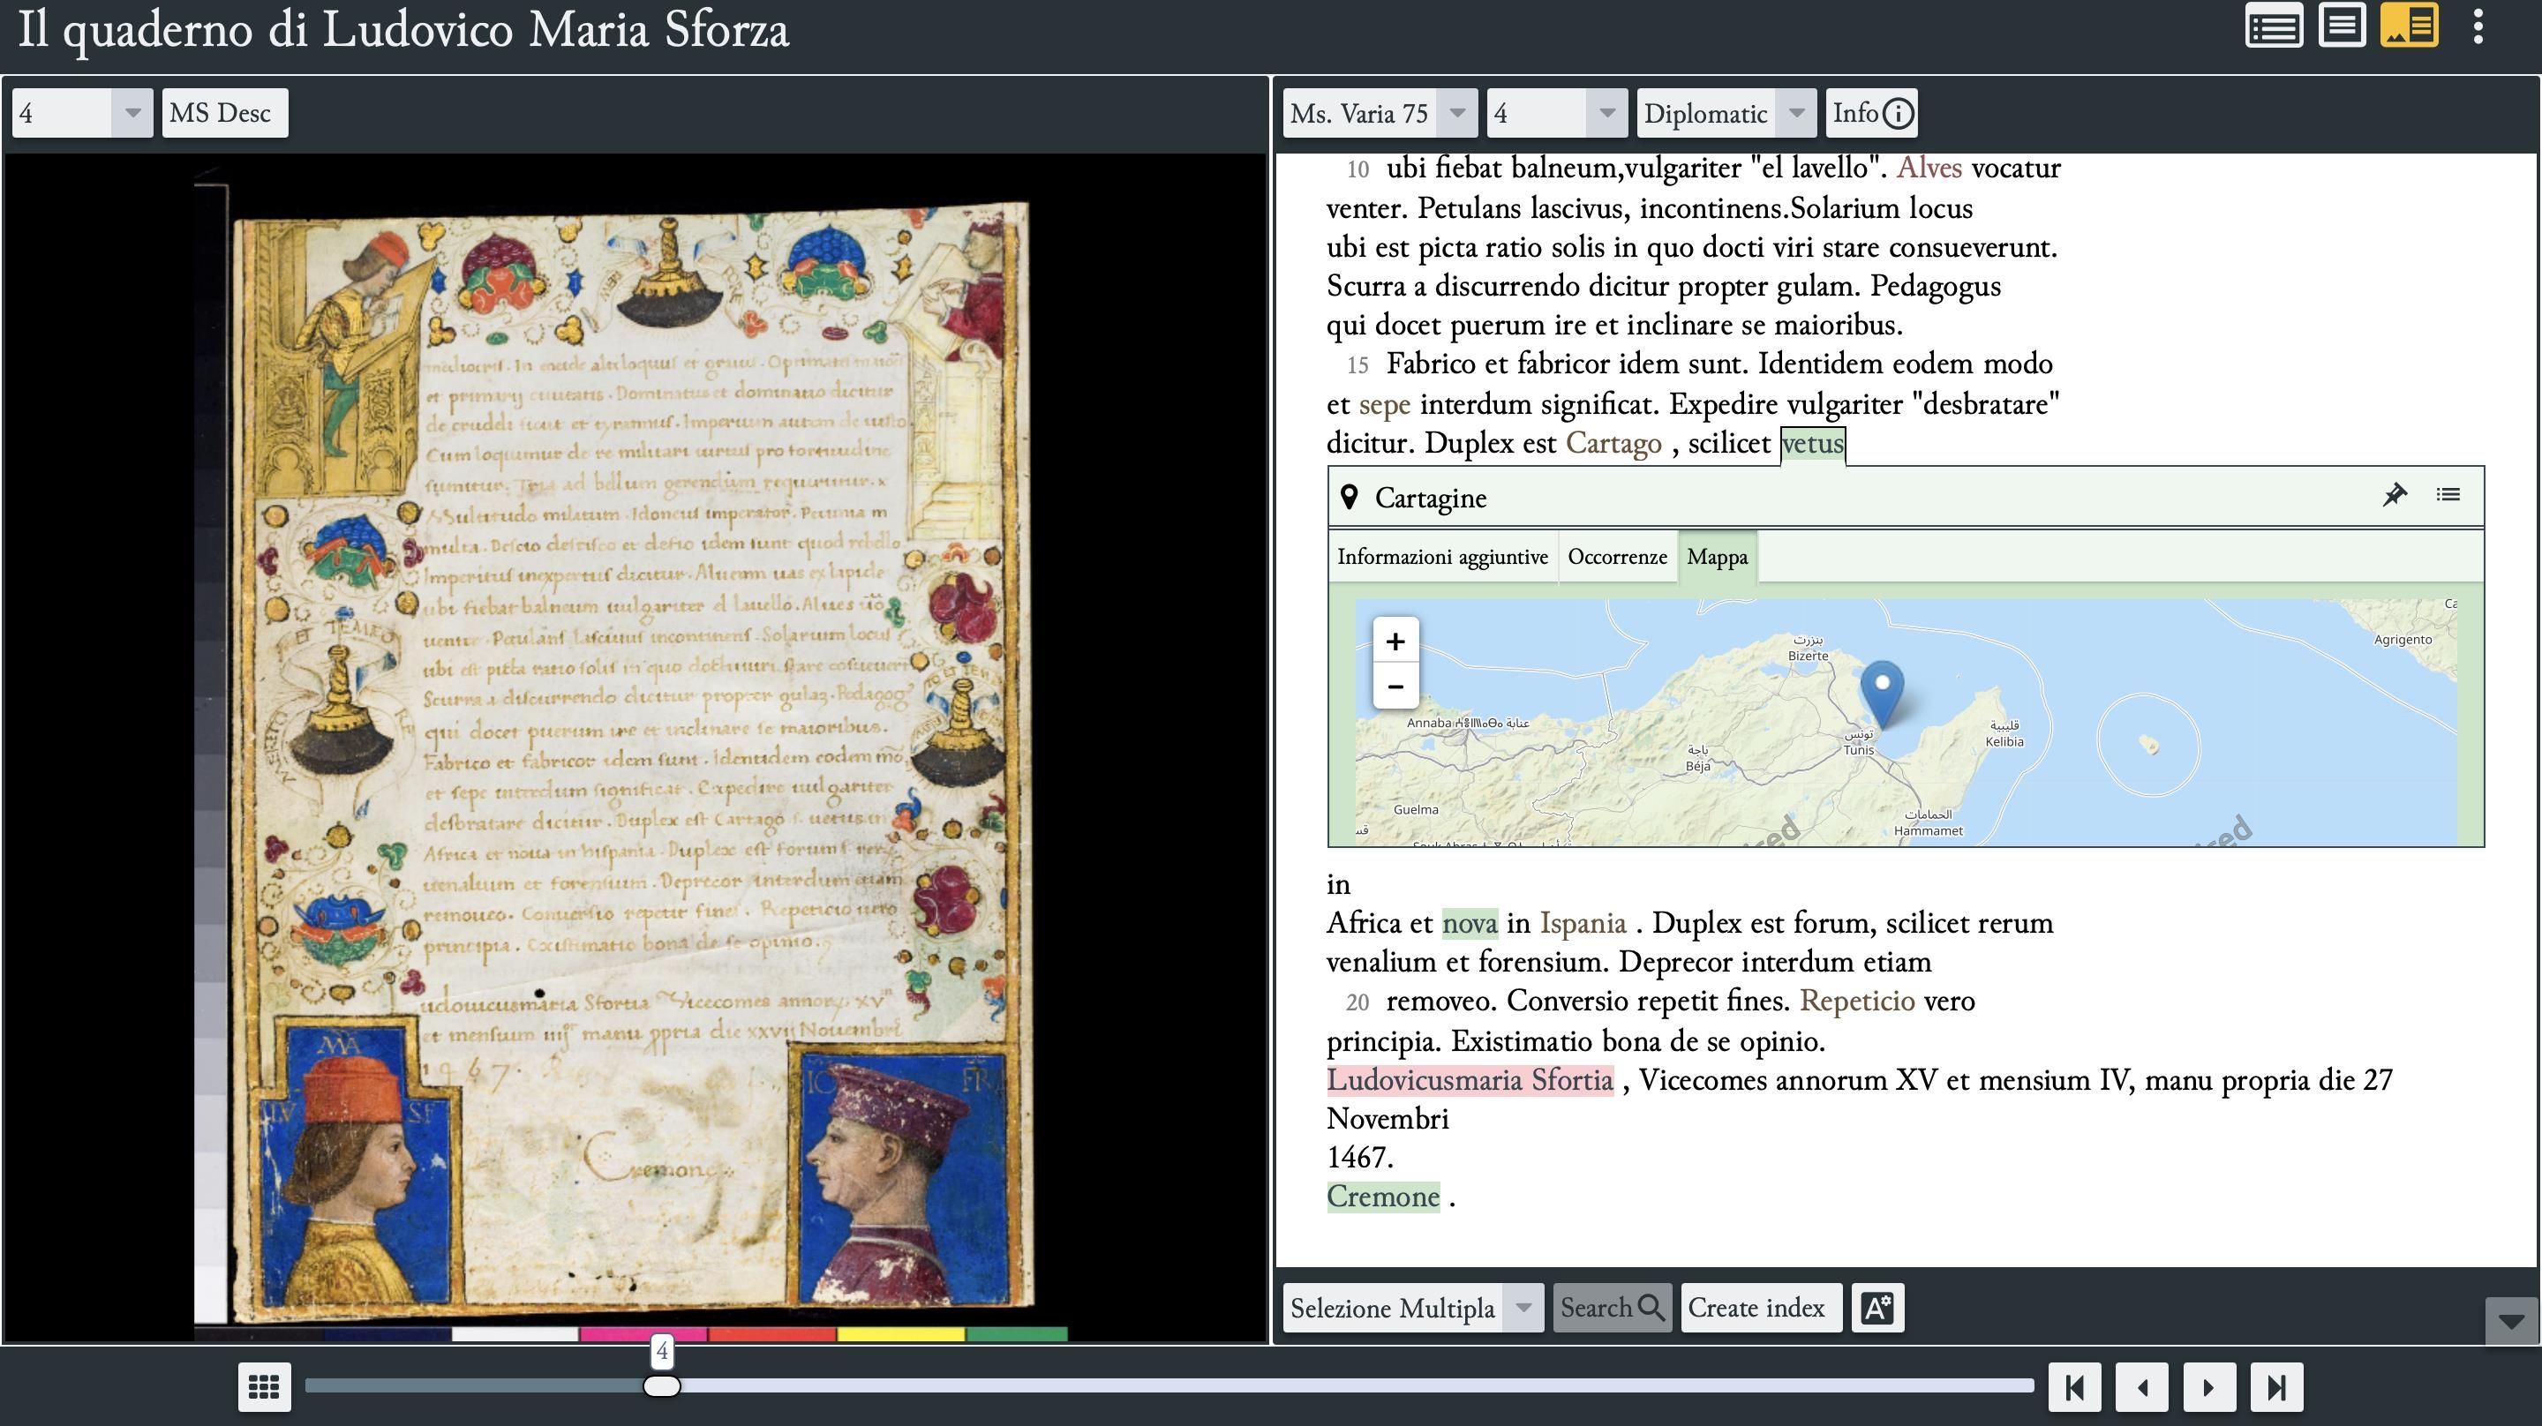Zoom in on the Cartagine map
The height and width of the screenshot is (1426, 2542).
(x=1395, y=641)
